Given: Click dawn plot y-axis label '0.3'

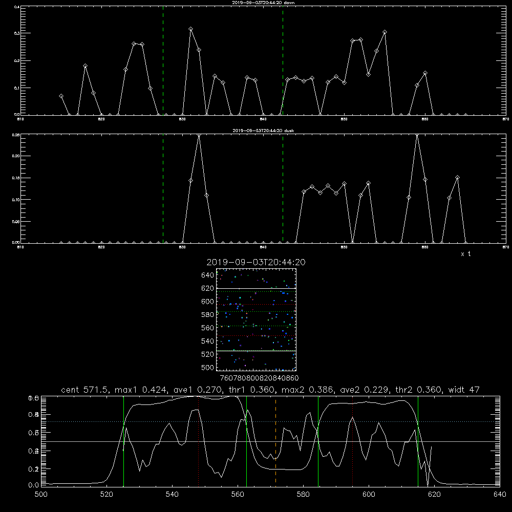Looking at the screenshot, I should (x=17, y=33).
